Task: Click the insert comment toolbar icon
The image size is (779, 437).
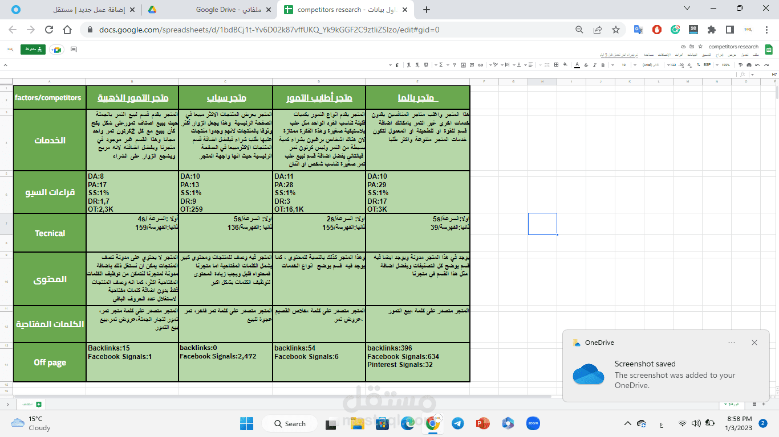Action: click(472, 64)
